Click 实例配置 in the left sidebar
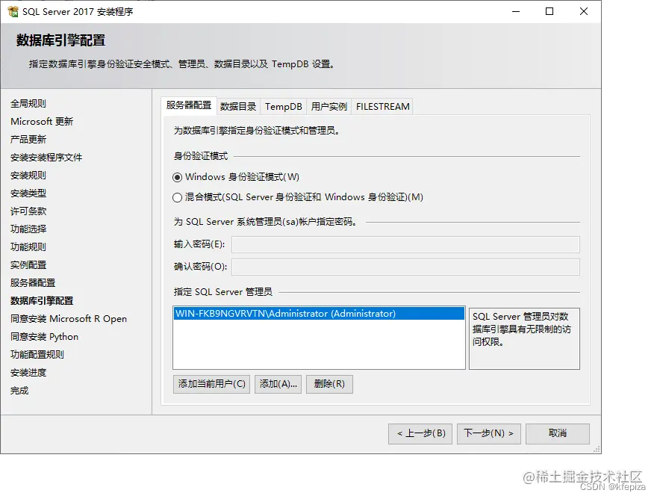657x499 pixels. tap(28, 264)
